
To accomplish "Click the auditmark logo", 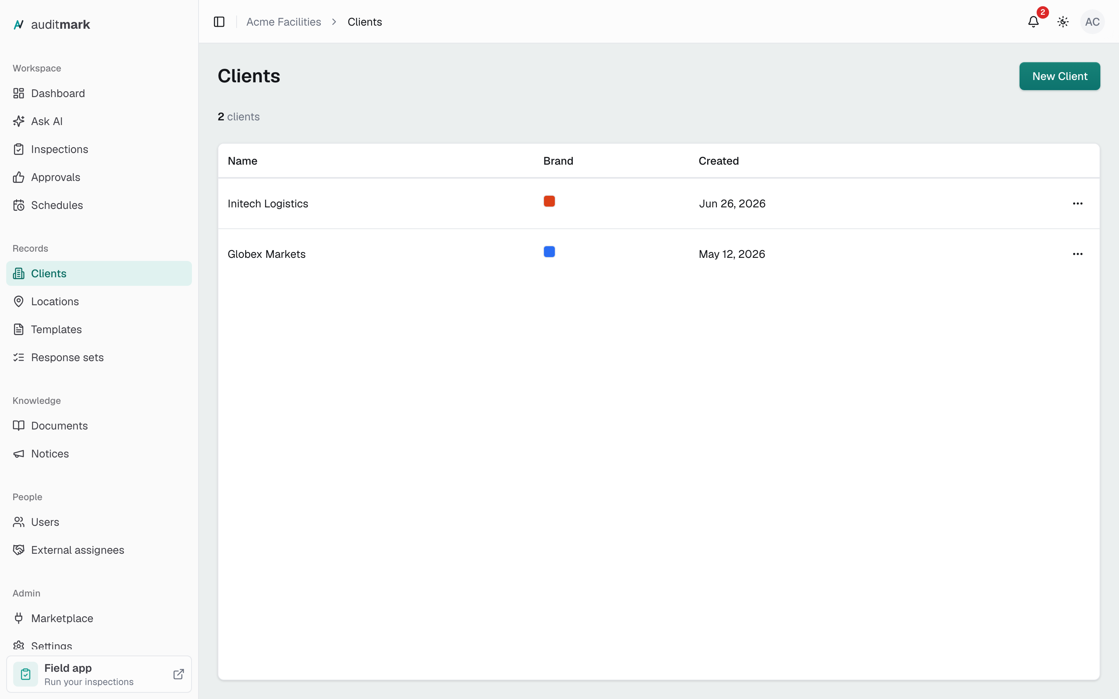I will click(x=51, y=24).
